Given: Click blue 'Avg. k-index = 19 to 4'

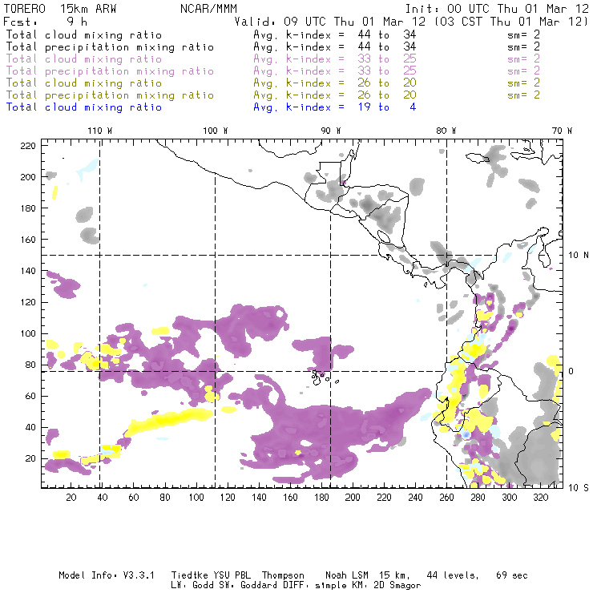Looking at the screenshot, I should pyautogui.click(x=335, y=107).
